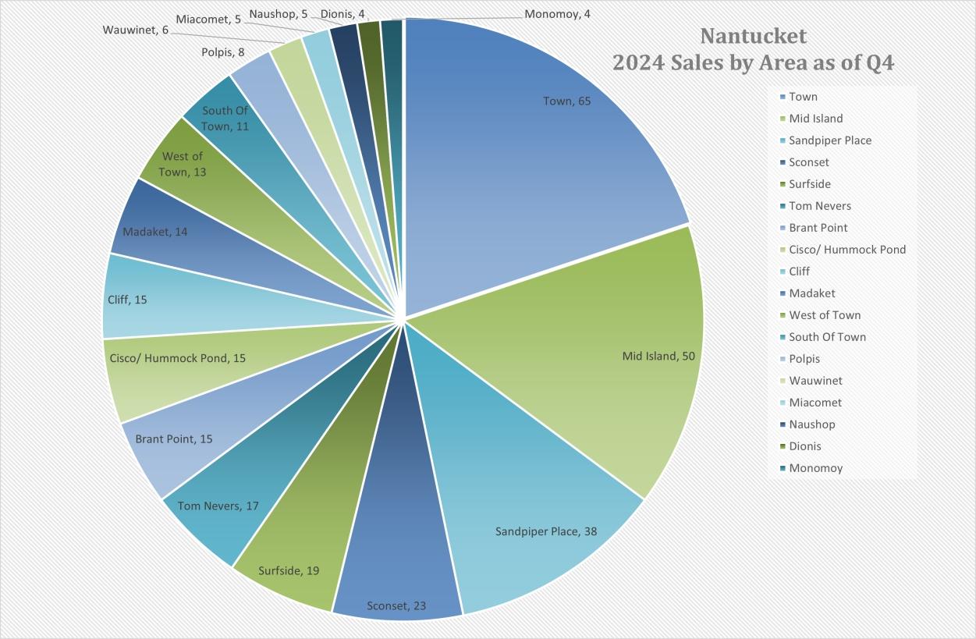The image size is (976, 639).
Task: Click the South Of Town legend entry text
Action: tap(828, 337)
